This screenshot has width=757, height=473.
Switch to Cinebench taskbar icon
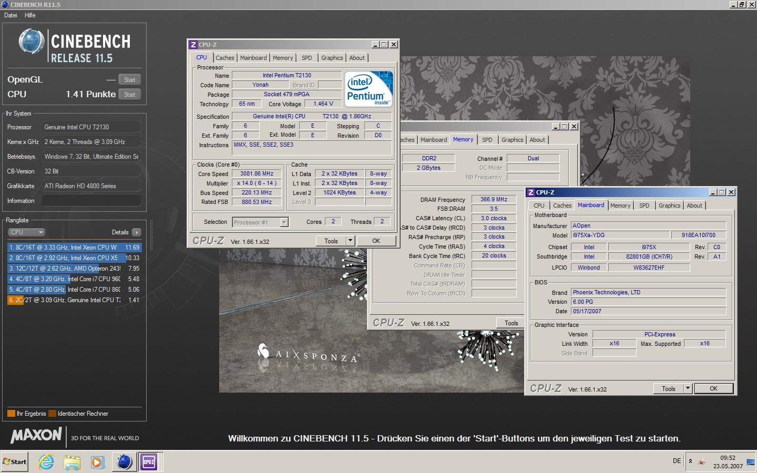pyautogui.click(x=125, y=462)
